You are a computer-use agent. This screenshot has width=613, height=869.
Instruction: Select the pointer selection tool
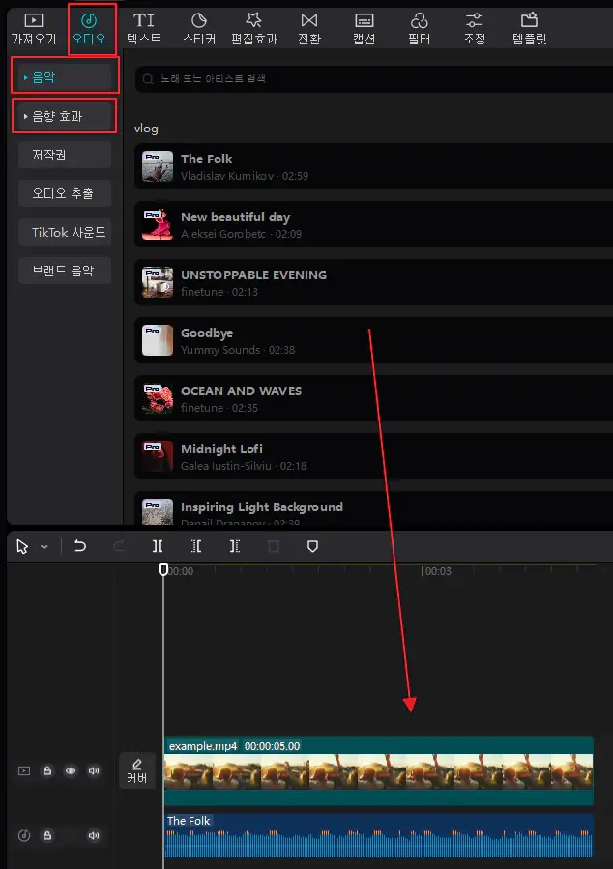coord(22,547)
